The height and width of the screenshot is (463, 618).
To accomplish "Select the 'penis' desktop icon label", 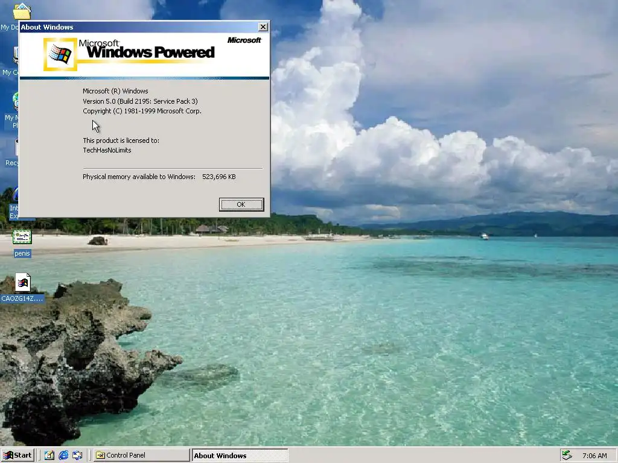I will point(22,253).
